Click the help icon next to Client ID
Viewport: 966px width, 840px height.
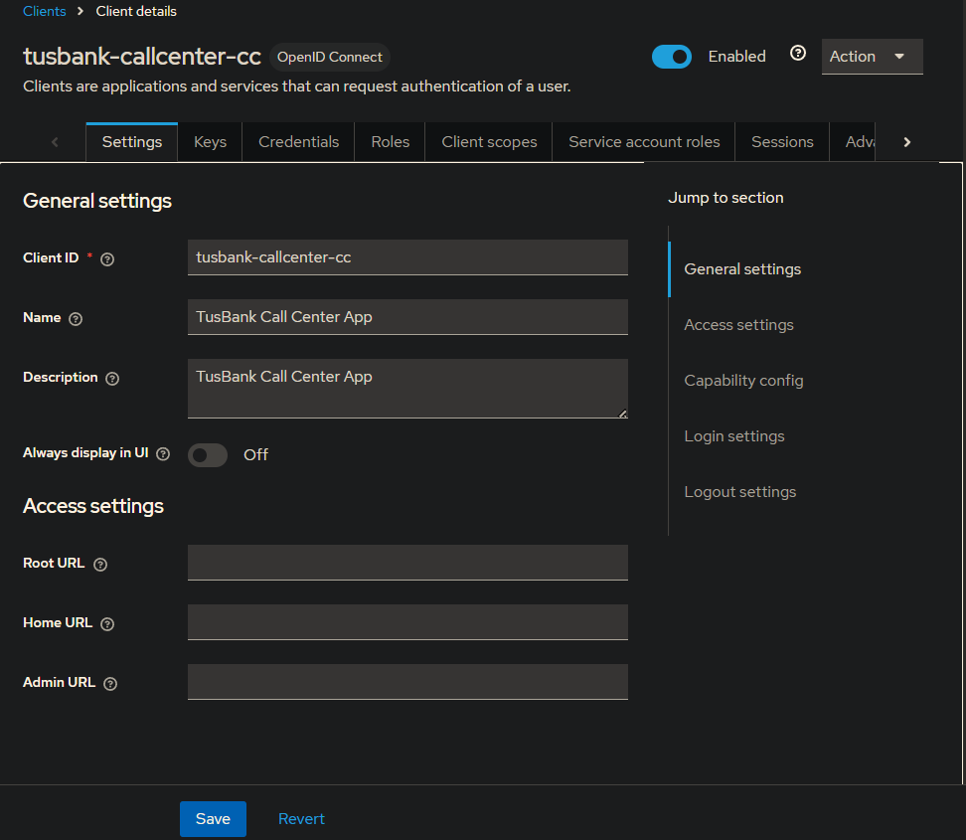coord(107,259)
